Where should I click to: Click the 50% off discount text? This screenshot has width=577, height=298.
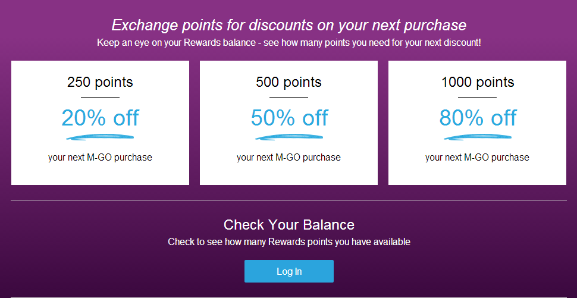[289, 118]
